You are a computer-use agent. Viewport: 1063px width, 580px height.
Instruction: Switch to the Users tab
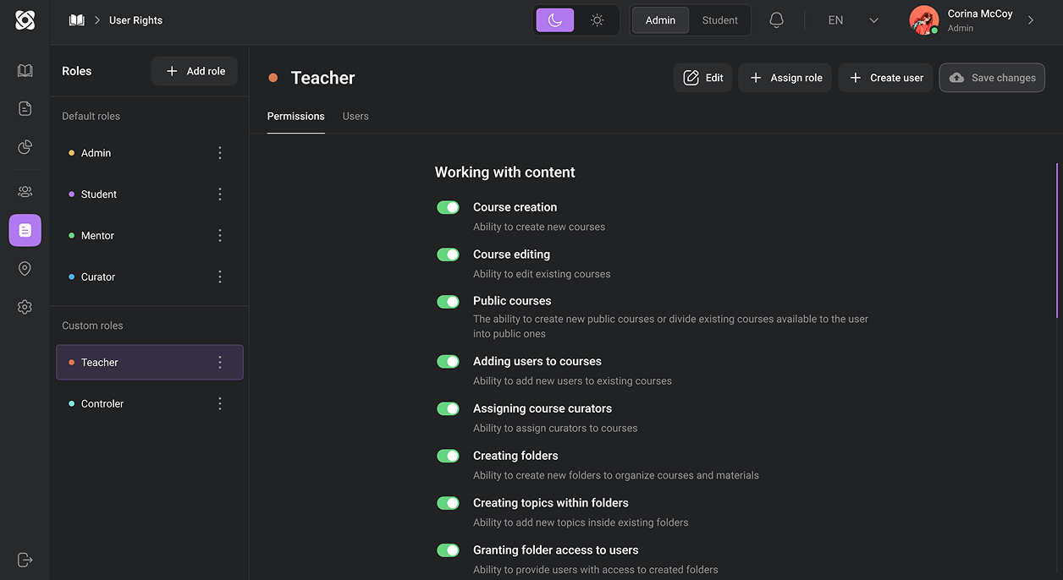355,116
